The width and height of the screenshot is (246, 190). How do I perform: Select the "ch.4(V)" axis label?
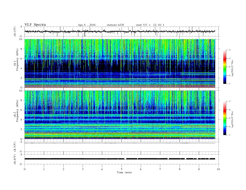[15, 159]
